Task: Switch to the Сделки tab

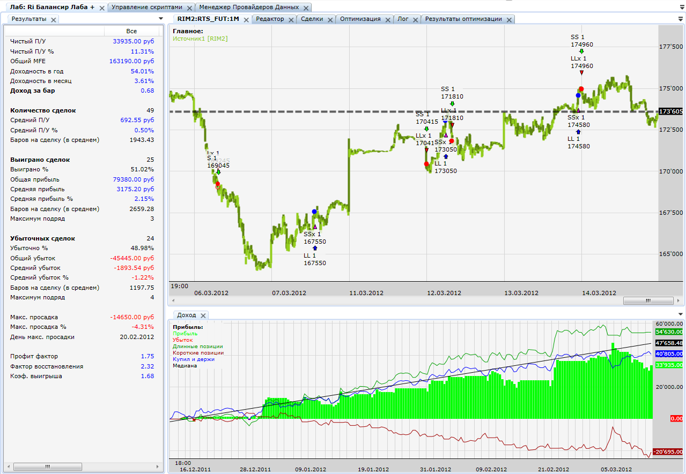Action: [x=312, y=19]
